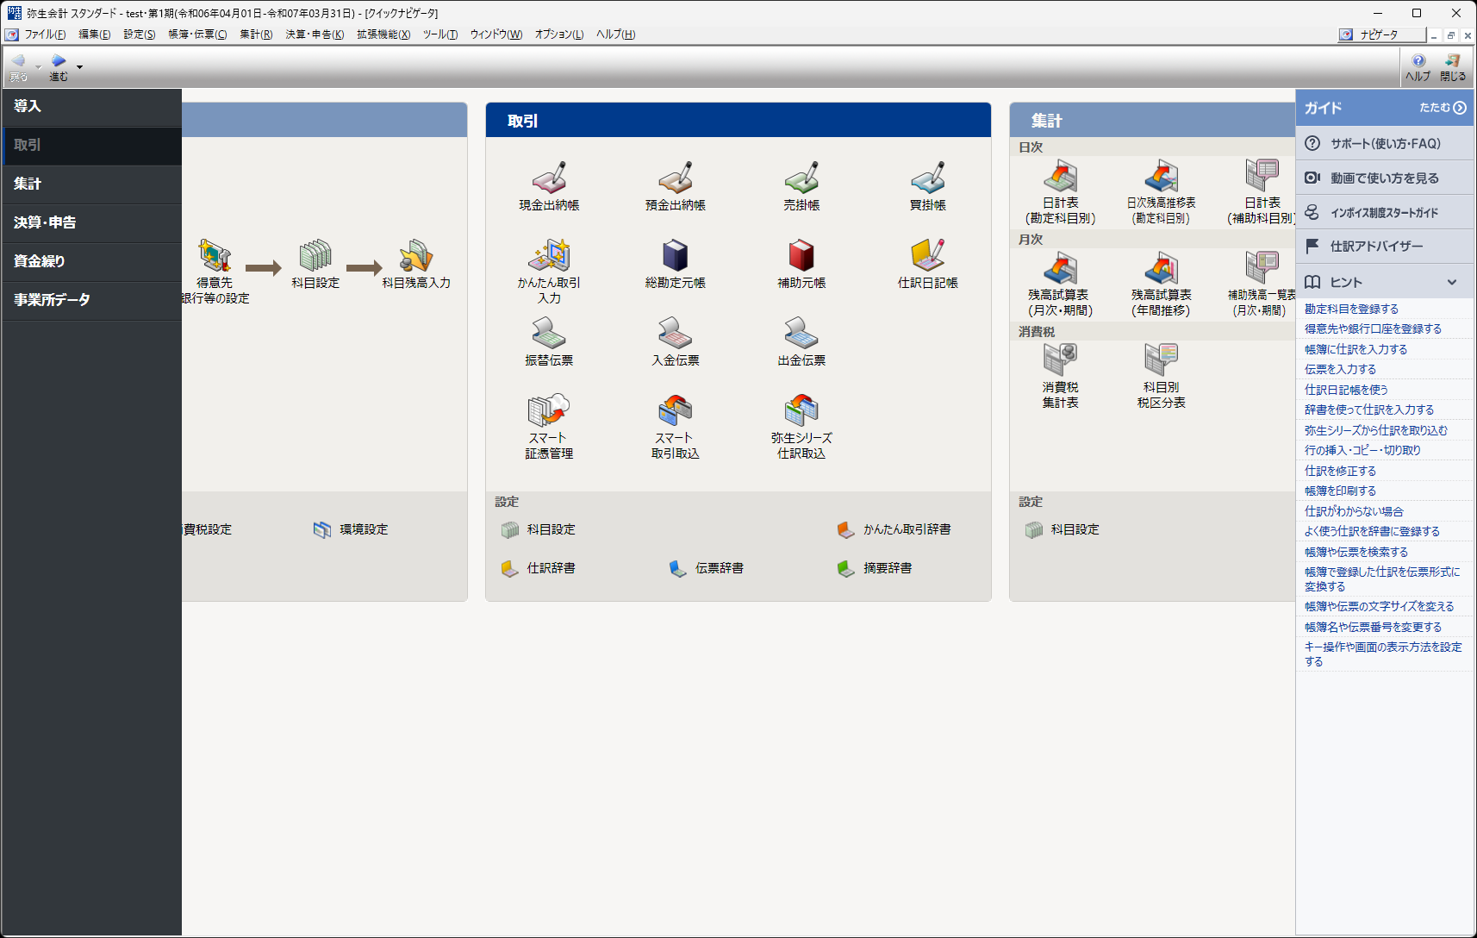Open 日次残高推移表 report icon

pos(1162,176)
